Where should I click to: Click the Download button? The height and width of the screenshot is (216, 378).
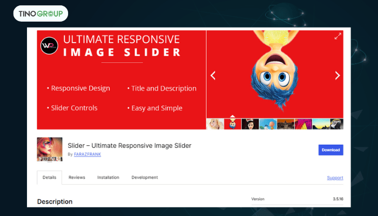coord(330,150)
